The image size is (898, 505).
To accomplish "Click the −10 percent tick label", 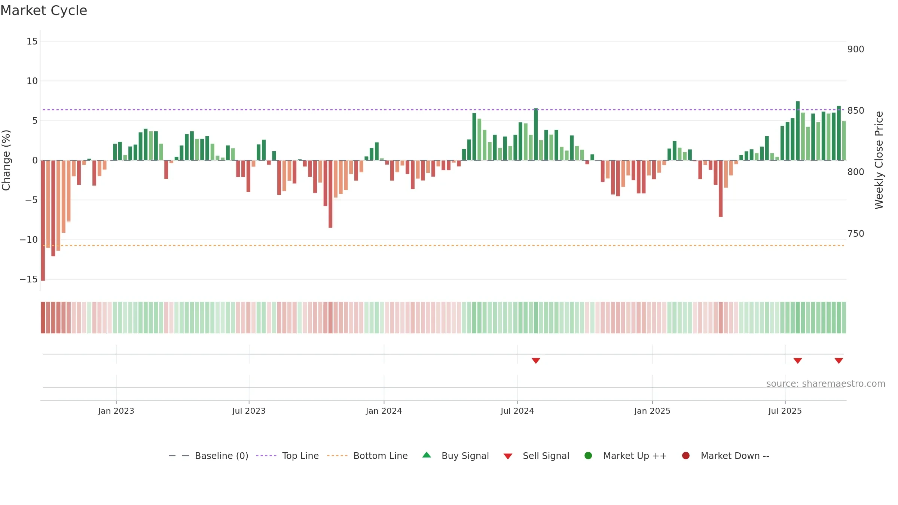I will pyautogui.click(x=29, y=240).
